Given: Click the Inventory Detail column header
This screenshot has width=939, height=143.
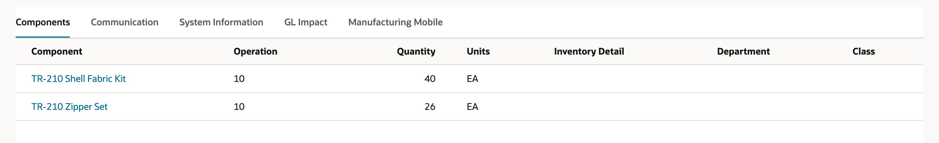Looking at the screenshot, I should [x=589, y=52].
